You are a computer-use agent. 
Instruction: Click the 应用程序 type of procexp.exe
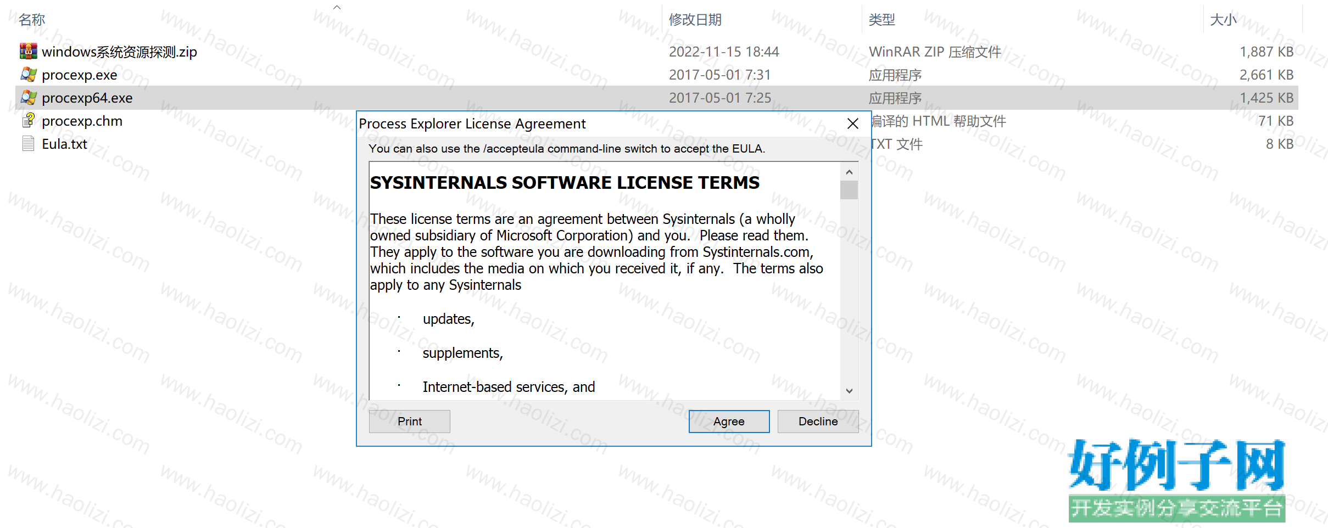click(895, 75)
